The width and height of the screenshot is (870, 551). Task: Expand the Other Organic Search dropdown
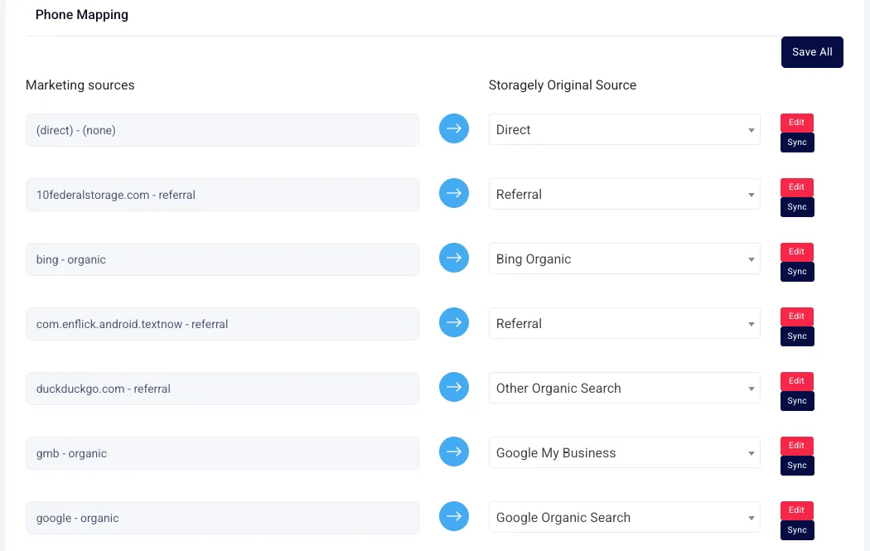624,388
